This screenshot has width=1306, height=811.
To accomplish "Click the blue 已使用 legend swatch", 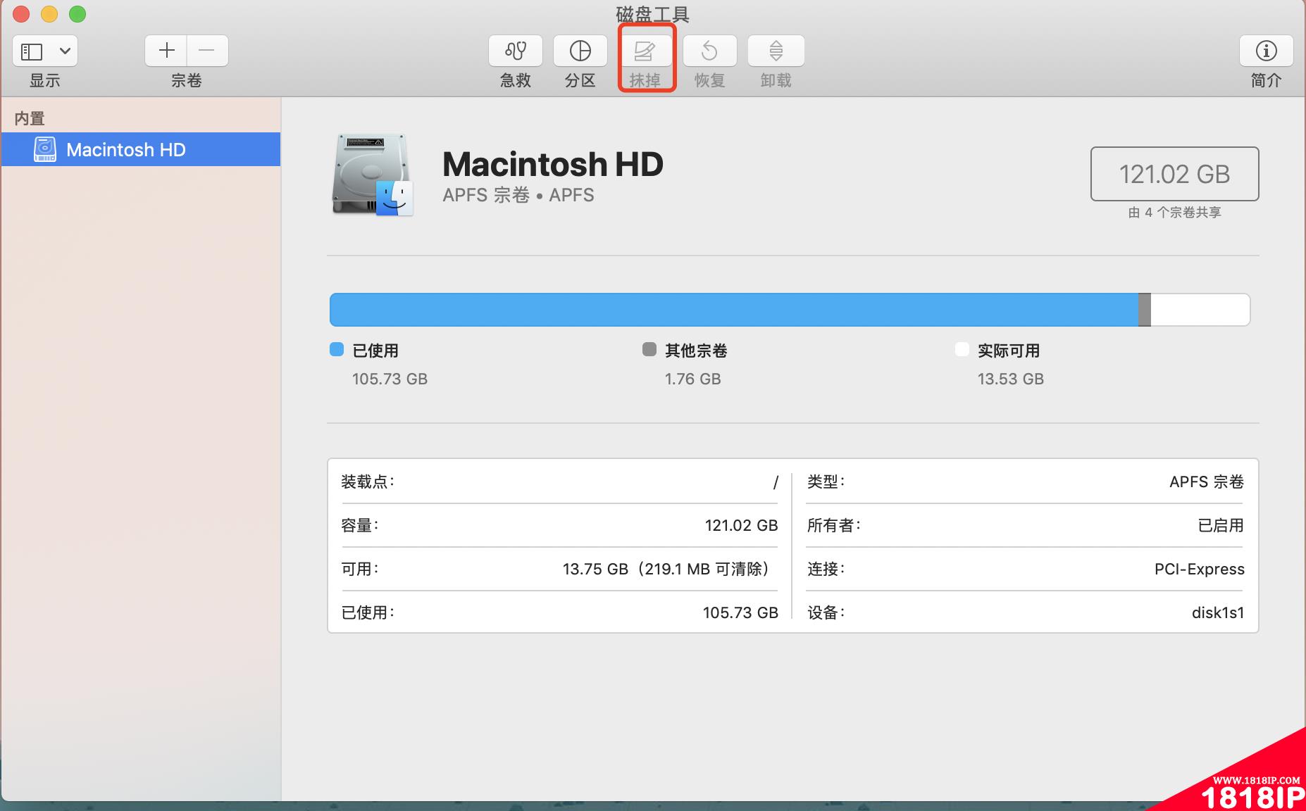I will coord(337,349).
